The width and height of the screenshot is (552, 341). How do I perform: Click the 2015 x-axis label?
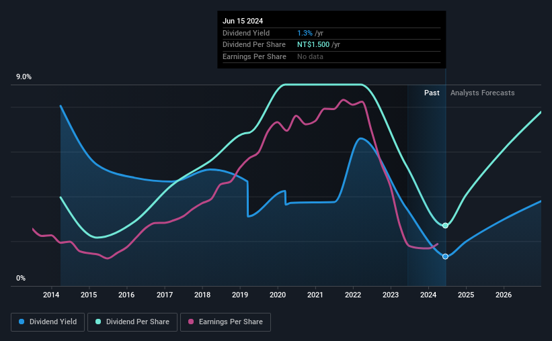point(89,295)
